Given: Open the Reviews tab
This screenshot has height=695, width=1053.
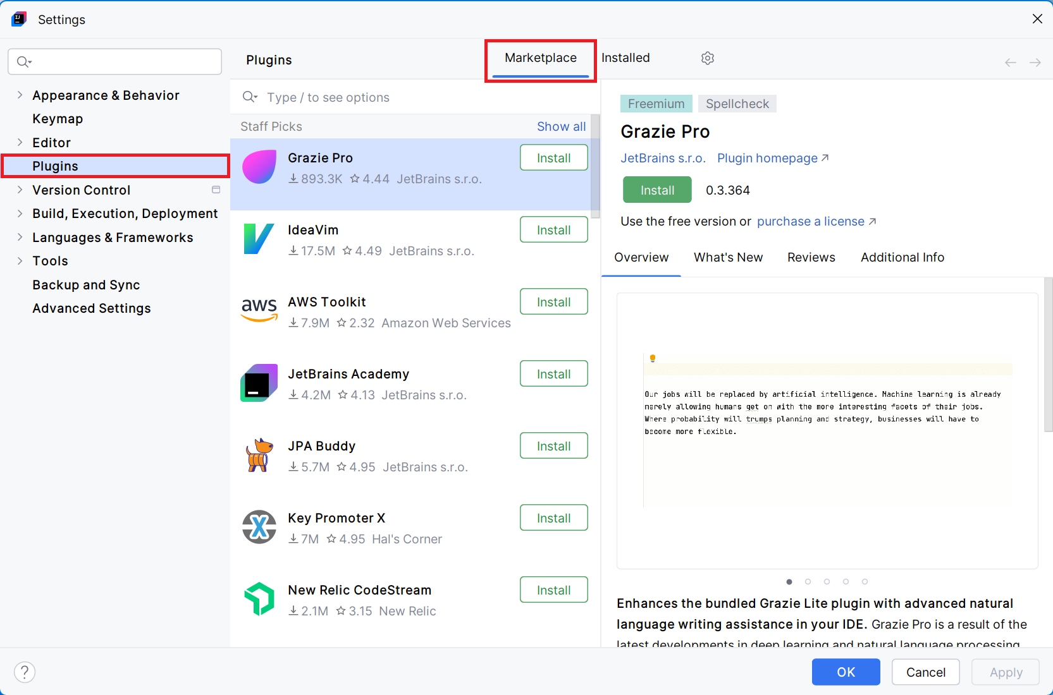Looking at the screenshot, I should pyautogui.click(x=811, y=258).
